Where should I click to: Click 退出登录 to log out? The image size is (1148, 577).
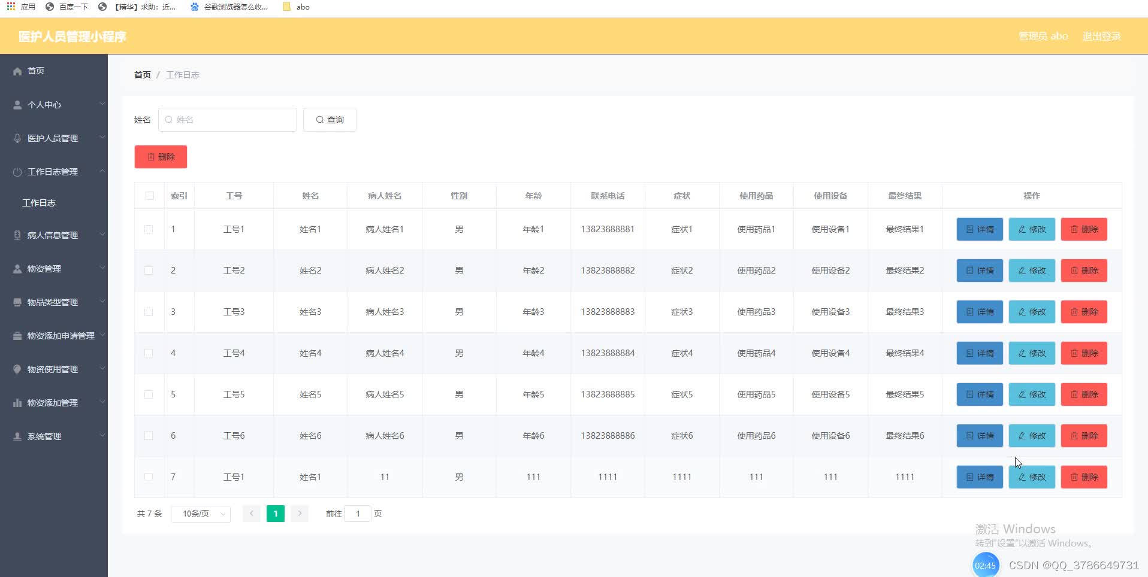1101,36
